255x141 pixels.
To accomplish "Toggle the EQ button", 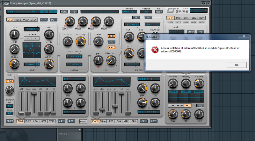I will click(200, 106).
